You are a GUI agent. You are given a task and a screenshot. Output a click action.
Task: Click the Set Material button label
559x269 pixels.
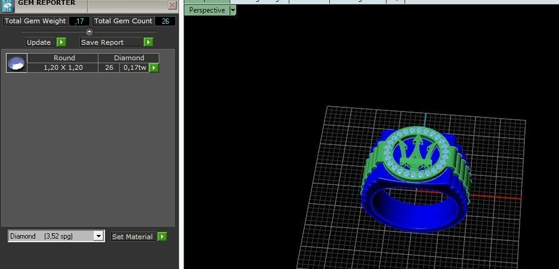pos(134,237)
